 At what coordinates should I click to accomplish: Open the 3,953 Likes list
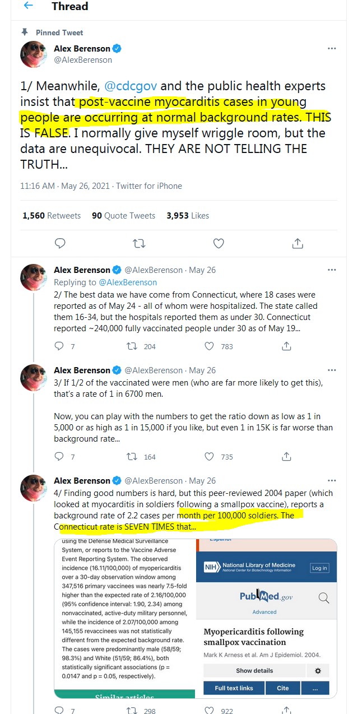[188, 215]
